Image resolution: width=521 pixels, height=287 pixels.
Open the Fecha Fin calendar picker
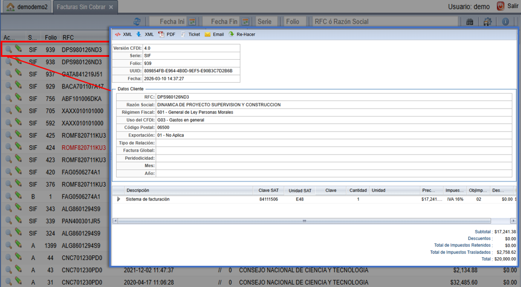tap(245, 22)
